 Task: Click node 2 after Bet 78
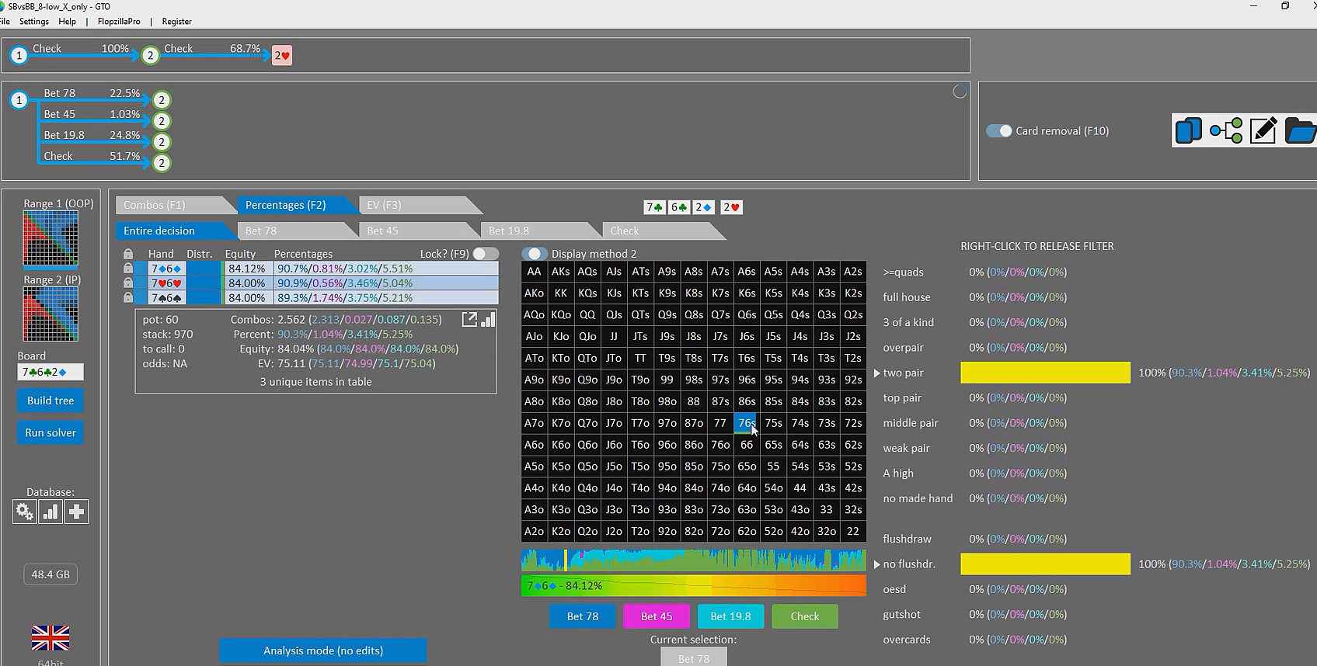162,100
